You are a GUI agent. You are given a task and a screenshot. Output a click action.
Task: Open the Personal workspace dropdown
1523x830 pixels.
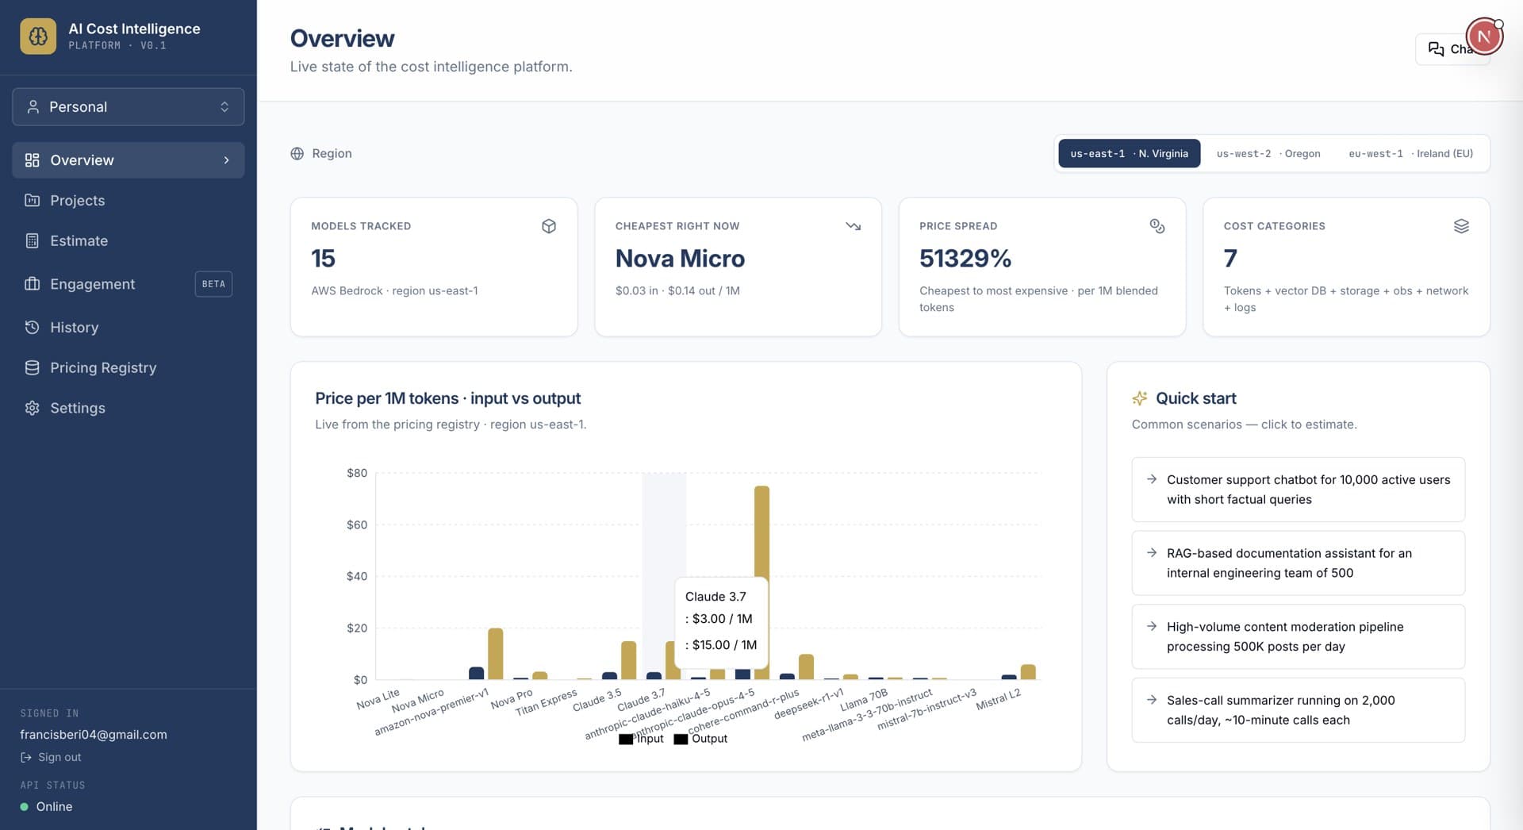128,107
